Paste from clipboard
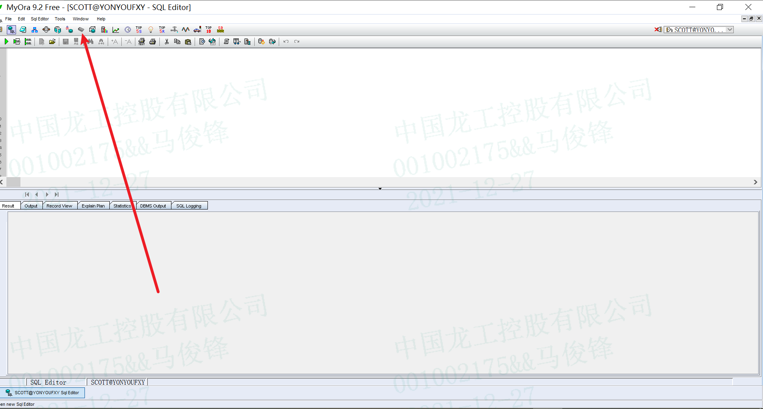Screen dimensions: 763x409 [x=187, y=41]
